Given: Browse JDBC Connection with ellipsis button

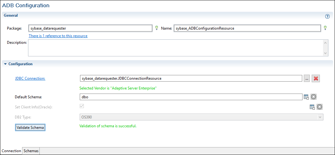Looking at the screenshot, I should click(307, 78).
